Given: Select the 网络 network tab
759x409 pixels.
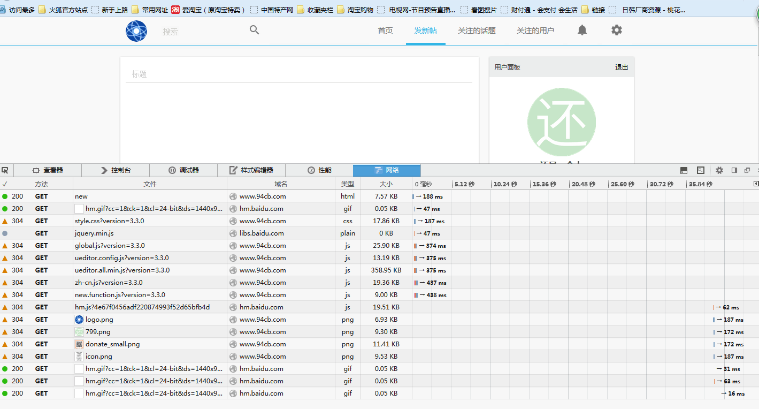Looking at the screenshot, I should tap(387, 170).
